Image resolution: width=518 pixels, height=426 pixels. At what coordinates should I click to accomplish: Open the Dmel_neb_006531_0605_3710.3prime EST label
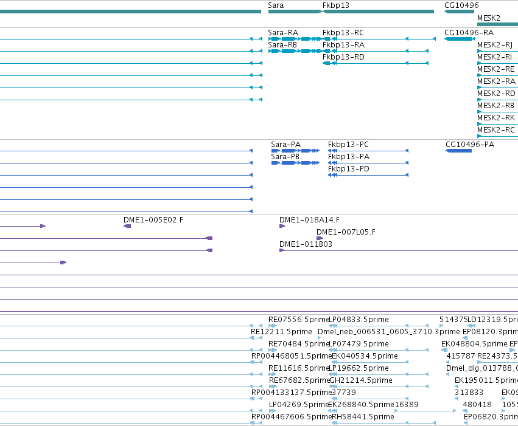tap(388, 332)
